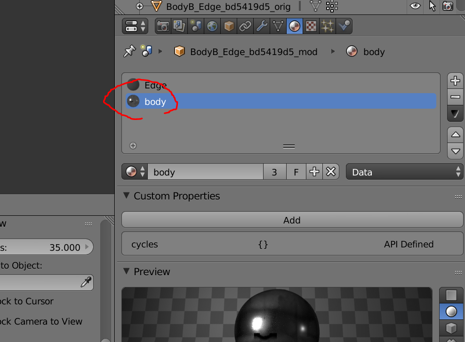Open the Modifiers wrench tab
Image resolution: width=465 pixels, height=342 pixels.
tap(262, 26)
